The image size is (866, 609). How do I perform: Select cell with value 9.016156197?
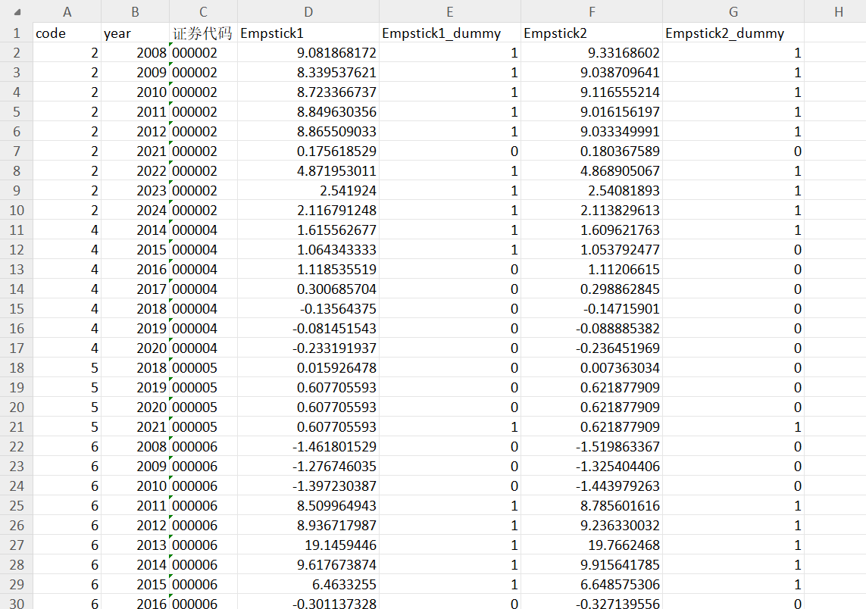tap(592, 112)
